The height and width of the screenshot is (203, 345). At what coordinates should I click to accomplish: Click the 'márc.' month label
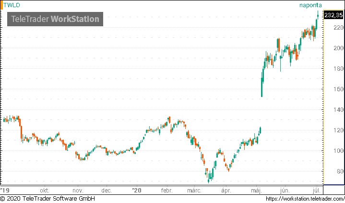coord(194,190)
